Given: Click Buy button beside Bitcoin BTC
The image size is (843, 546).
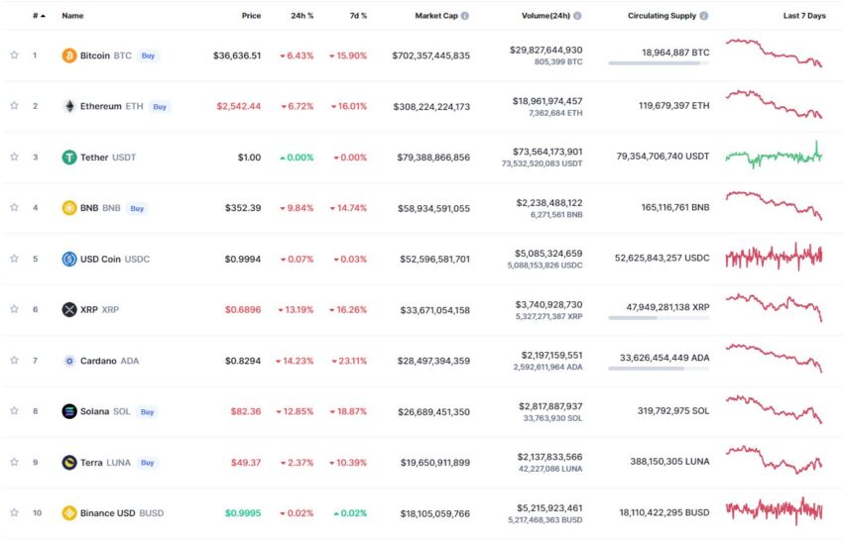Looking at the screenshot, I should point(148,55).
